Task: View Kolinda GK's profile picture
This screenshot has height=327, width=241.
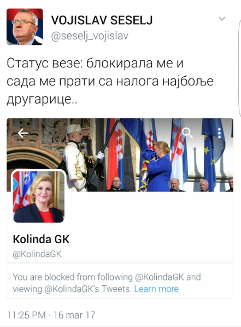Action: (39, 197)
